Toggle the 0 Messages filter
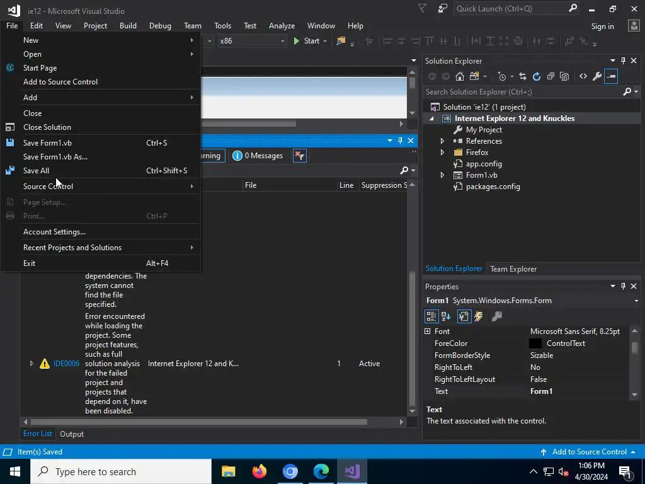 click(x=258, y=156)
